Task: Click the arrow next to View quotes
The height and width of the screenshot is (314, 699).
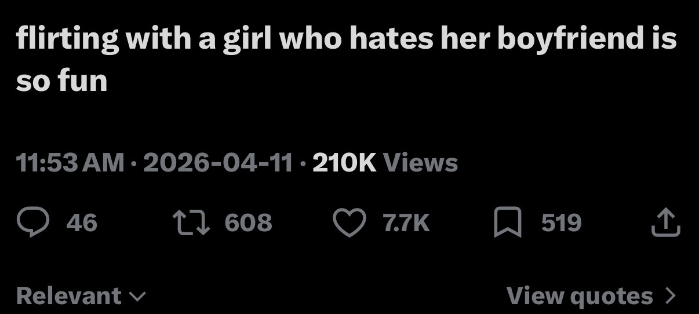Action: tap(671, 296)
